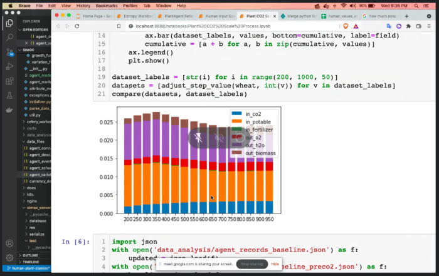Viewport: 439px width, 276px height.
Task: Open the Search view in VS Code
Action: point(9,38)
